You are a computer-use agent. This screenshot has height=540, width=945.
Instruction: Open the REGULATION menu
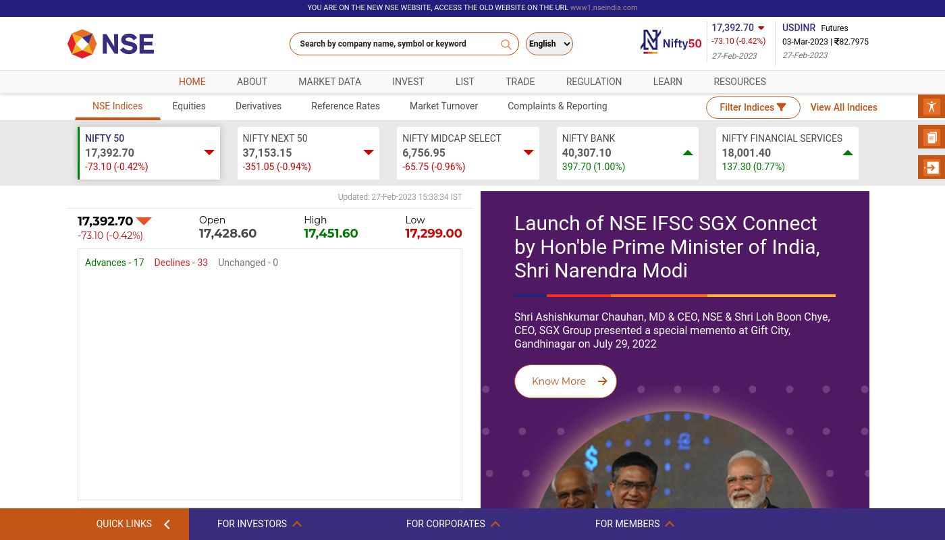coord(594,82)
